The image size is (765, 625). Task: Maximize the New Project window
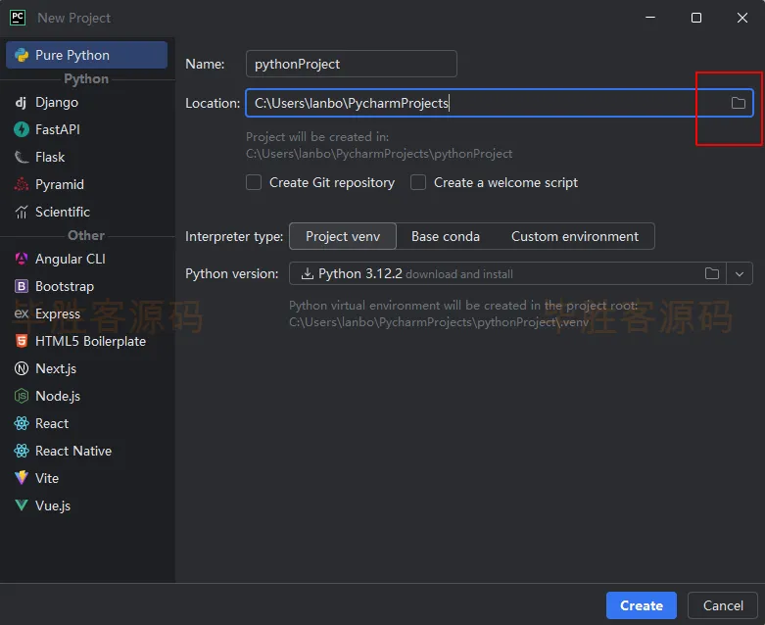pos(696,18)
